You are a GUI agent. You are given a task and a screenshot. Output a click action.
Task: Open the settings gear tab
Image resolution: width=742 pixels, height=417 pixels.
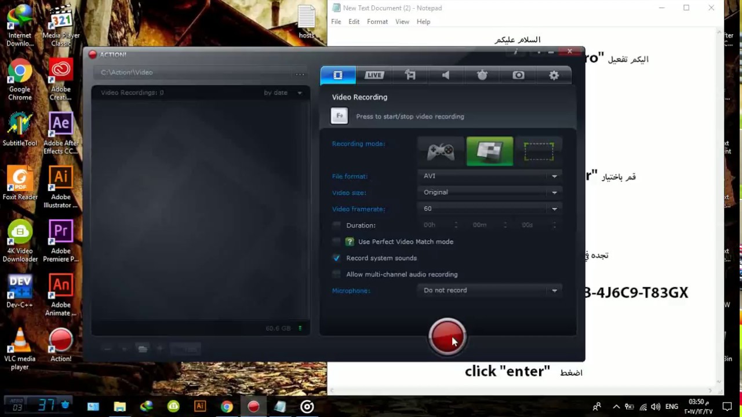[554, 75]
